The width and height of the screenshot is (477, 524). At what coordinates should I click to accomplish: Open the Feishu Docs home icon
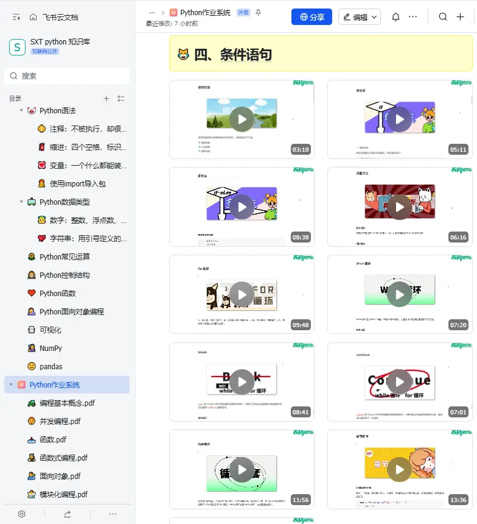pos(33,17)
